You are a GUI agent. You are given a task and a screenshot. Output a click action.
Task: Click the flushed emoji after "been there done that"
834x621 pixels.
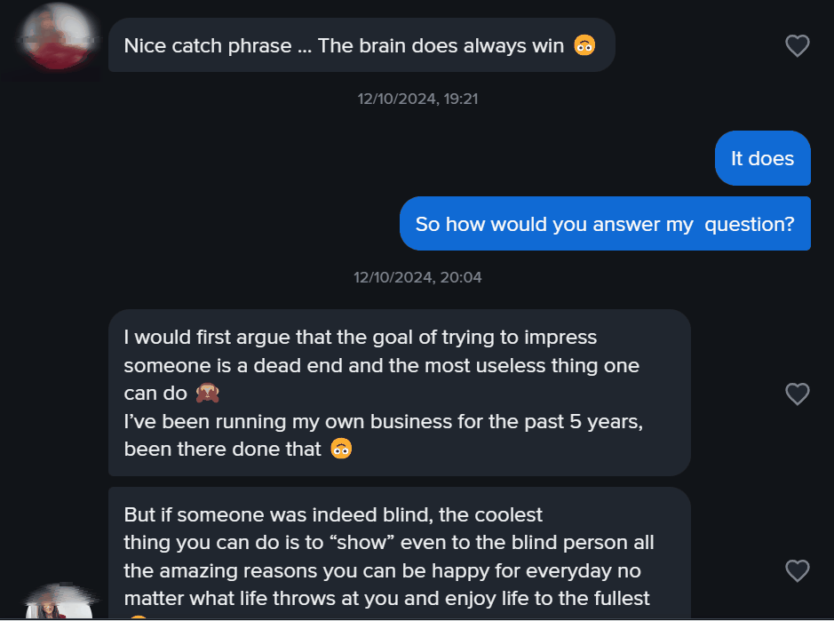tap(341, 450)
